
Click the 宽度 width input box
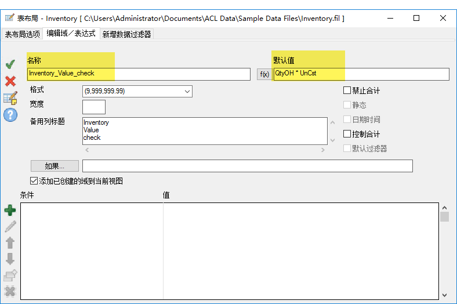(x=94, y=107)
